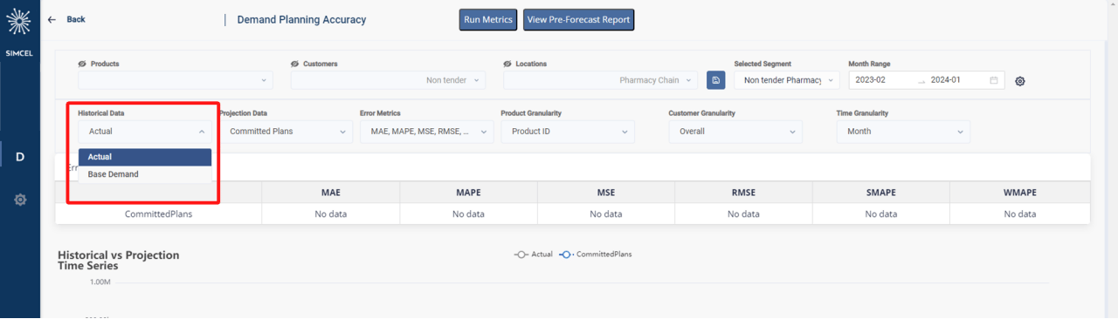Click Historical vs Projection Time Series heading
This screenshot has height=319, width=1118.
[119, 260]
